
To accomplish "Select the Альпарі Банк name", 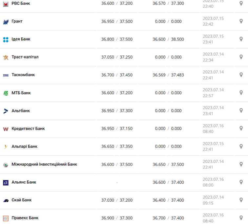I will coord(24,146).
